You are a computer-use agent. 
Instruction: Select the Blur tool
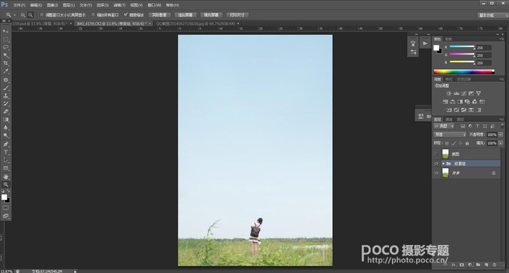[x=6, y=128]
